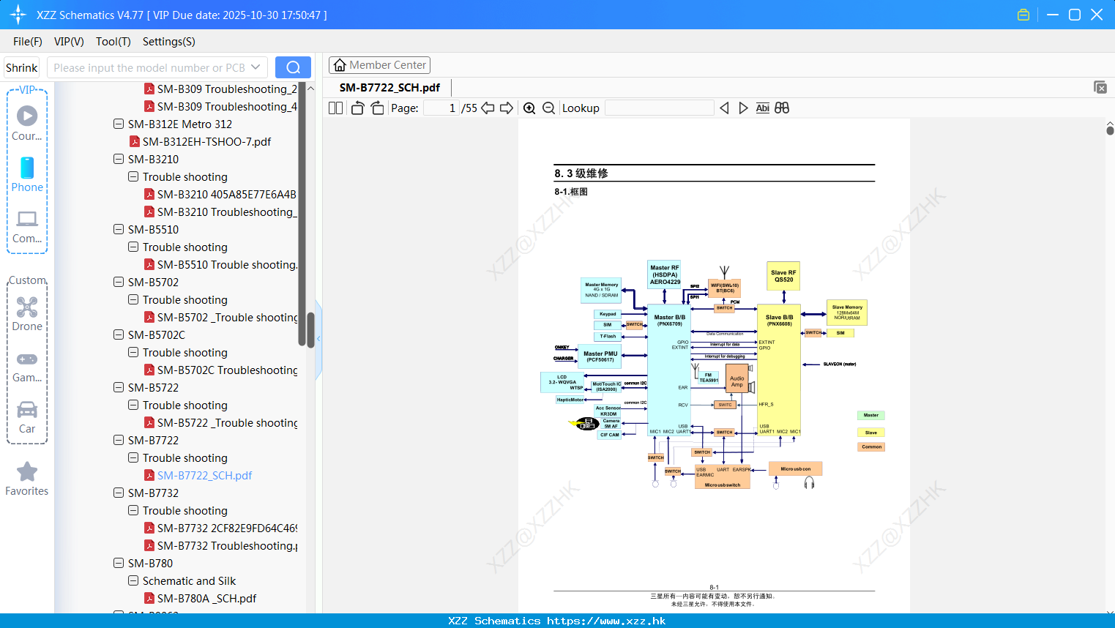Find next lookup result

(x=743, y=108)
